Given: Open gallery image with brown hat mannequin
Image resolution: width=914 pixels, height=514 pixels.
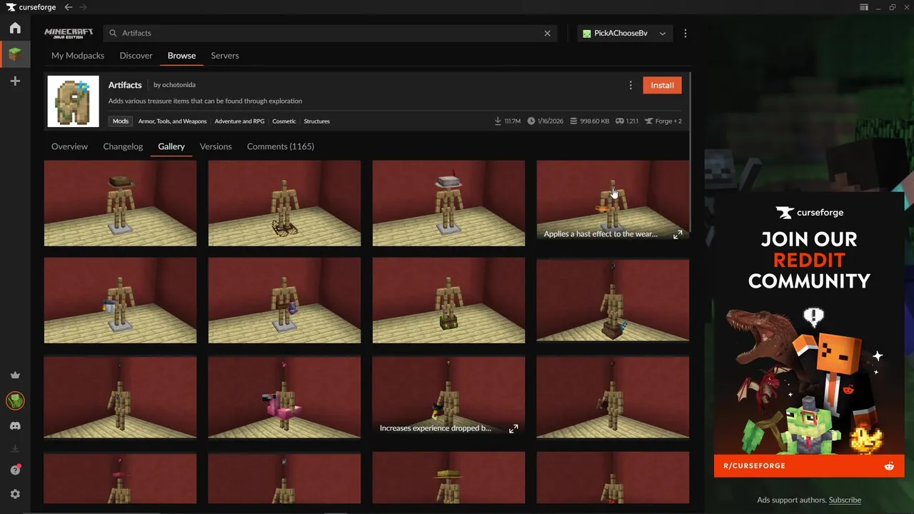Looking at the screenshot, I should pyautogui.click(x=120, y=203).
